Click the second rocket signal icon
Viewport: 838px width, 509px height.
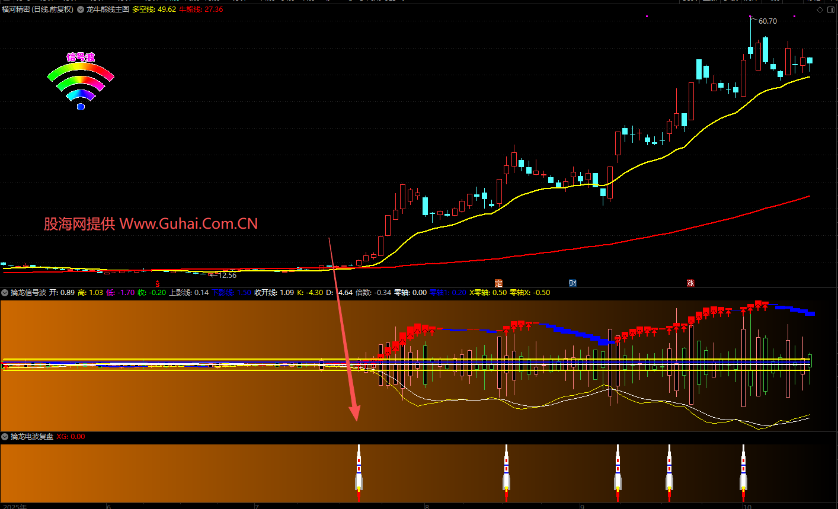point(506,472)
